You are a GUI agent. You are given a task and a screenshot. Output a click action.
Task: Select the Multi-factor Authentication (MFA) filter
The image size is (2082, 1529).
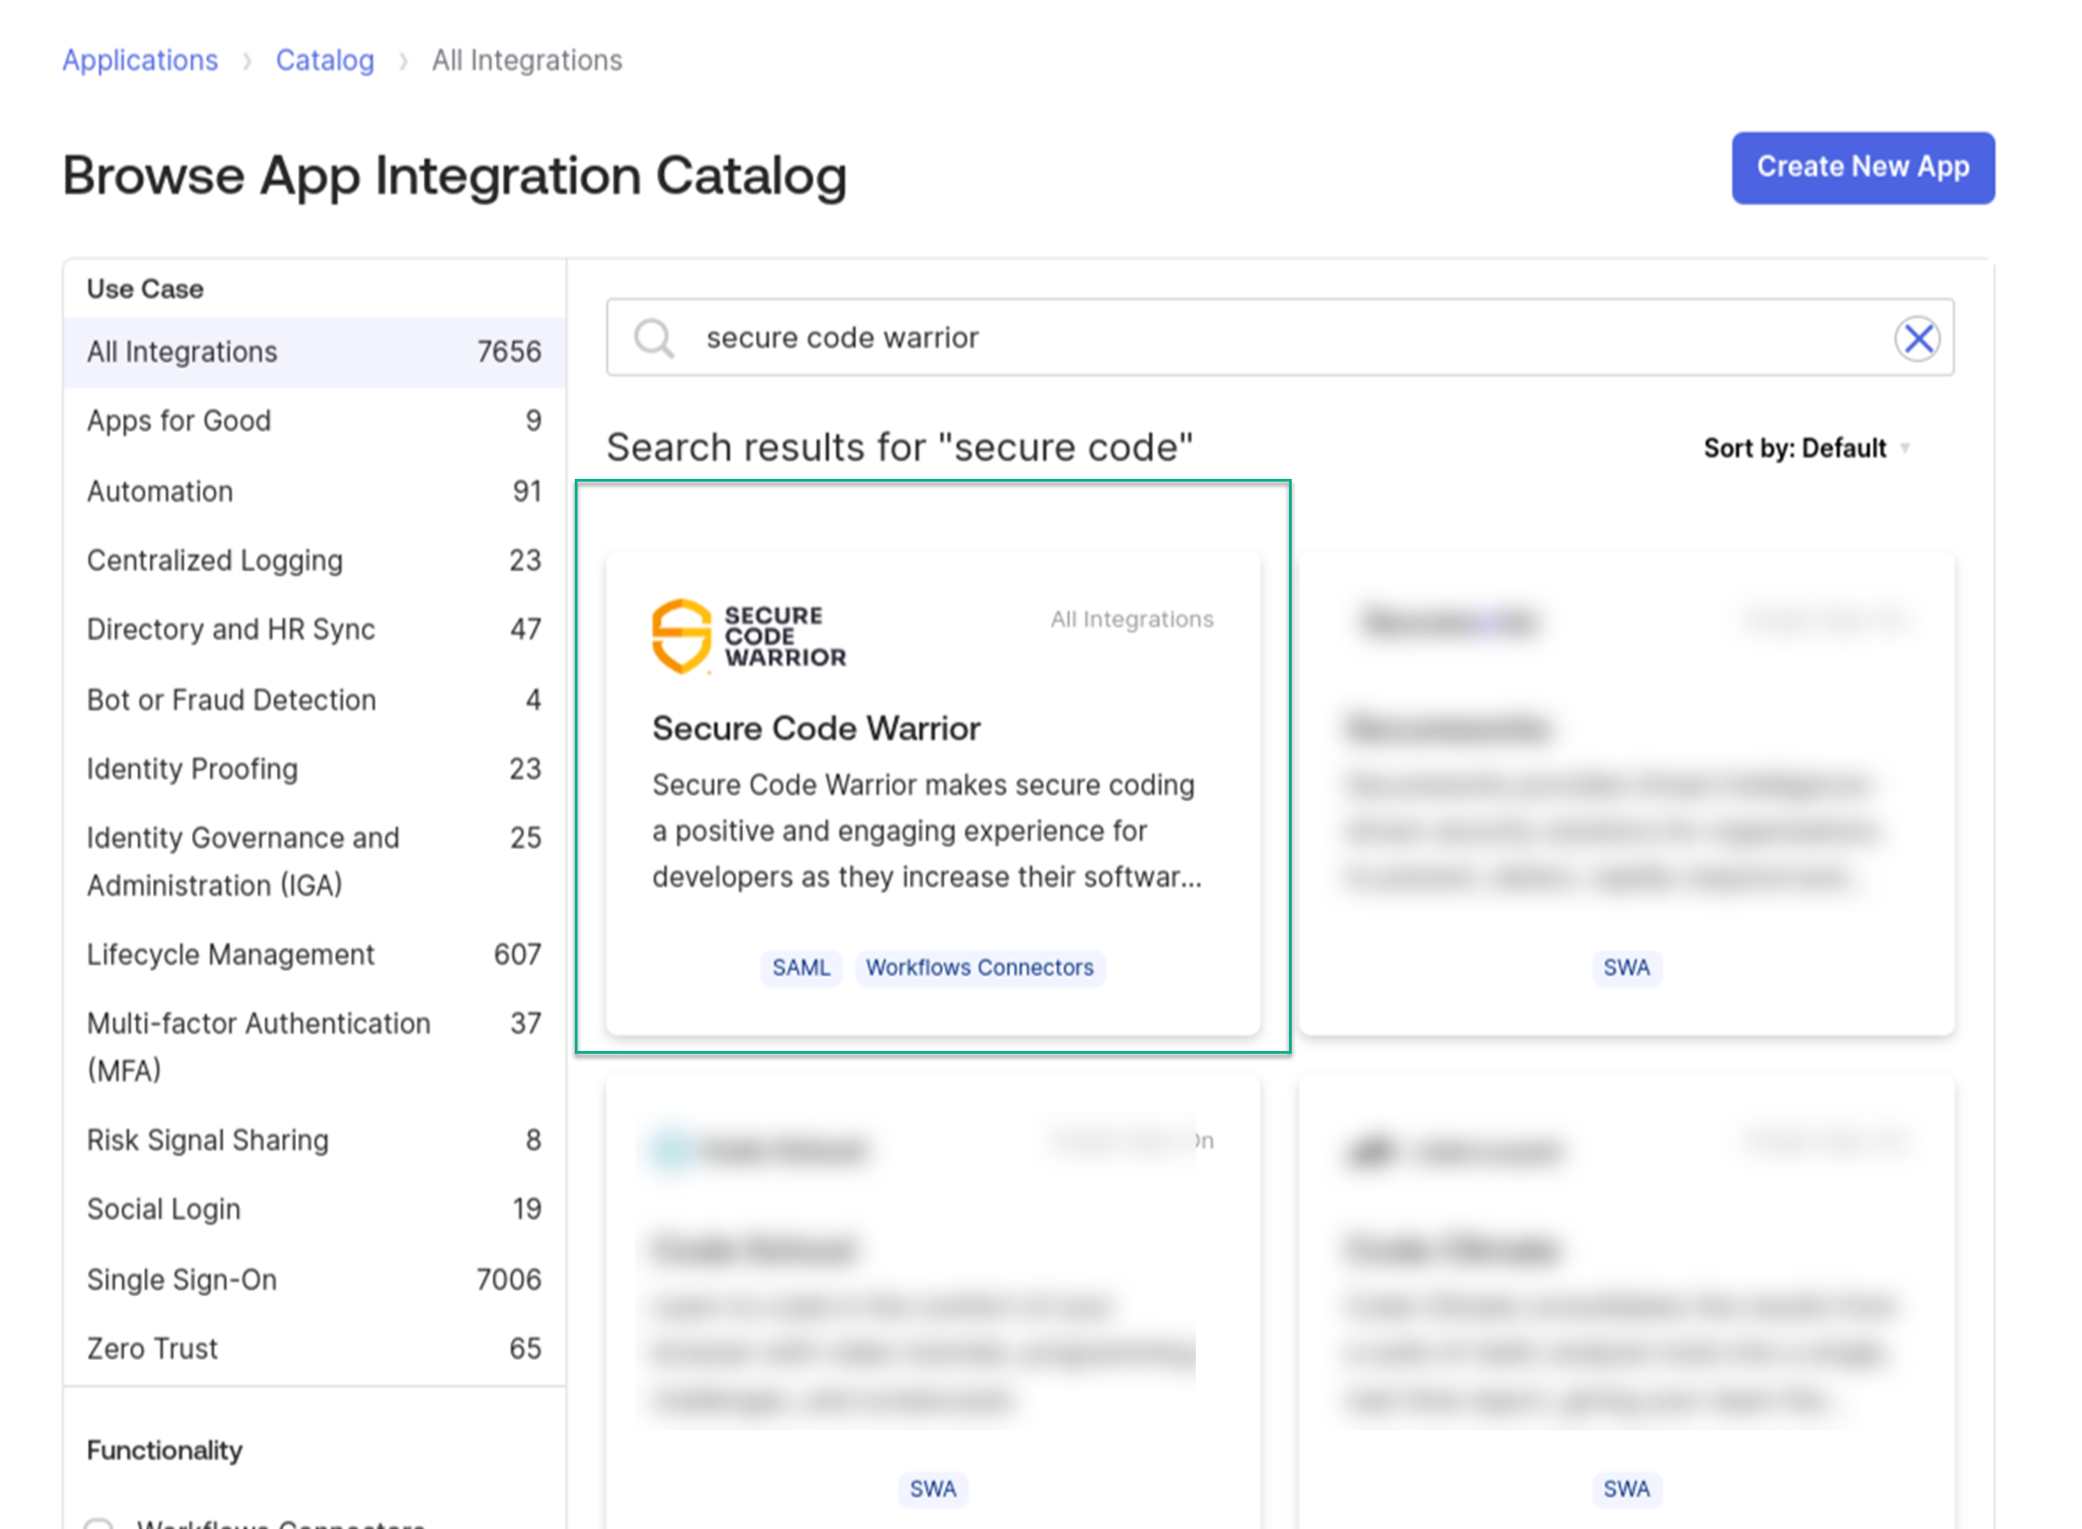(x=315, y=1046)
